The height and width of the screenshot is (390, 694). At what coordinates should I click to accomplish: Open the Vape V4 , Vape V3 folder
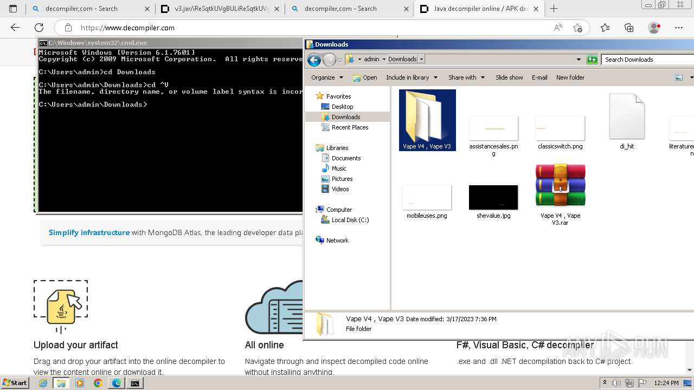pyautogui.click(x=427, y=120)
